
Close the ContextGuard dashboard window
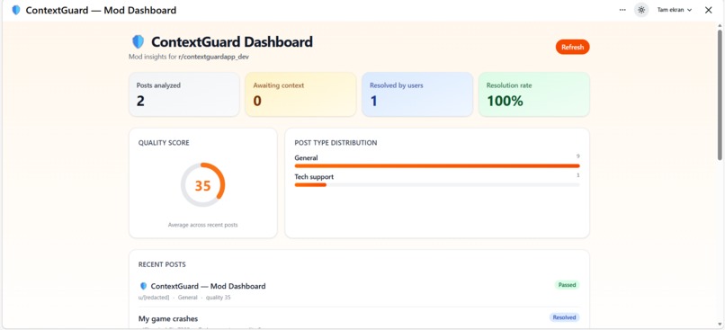tap(708, 10)
